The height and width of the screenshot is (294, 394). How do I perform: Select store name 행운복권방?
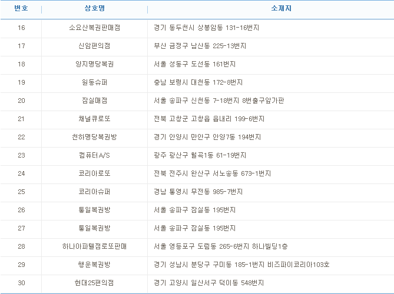click(94, 265)
